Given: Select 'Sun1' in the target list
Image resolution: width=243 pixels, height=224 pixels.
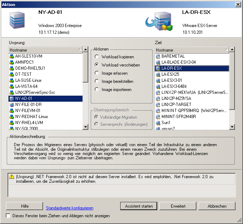Looking at the screenshot, I should pos(192,123).
